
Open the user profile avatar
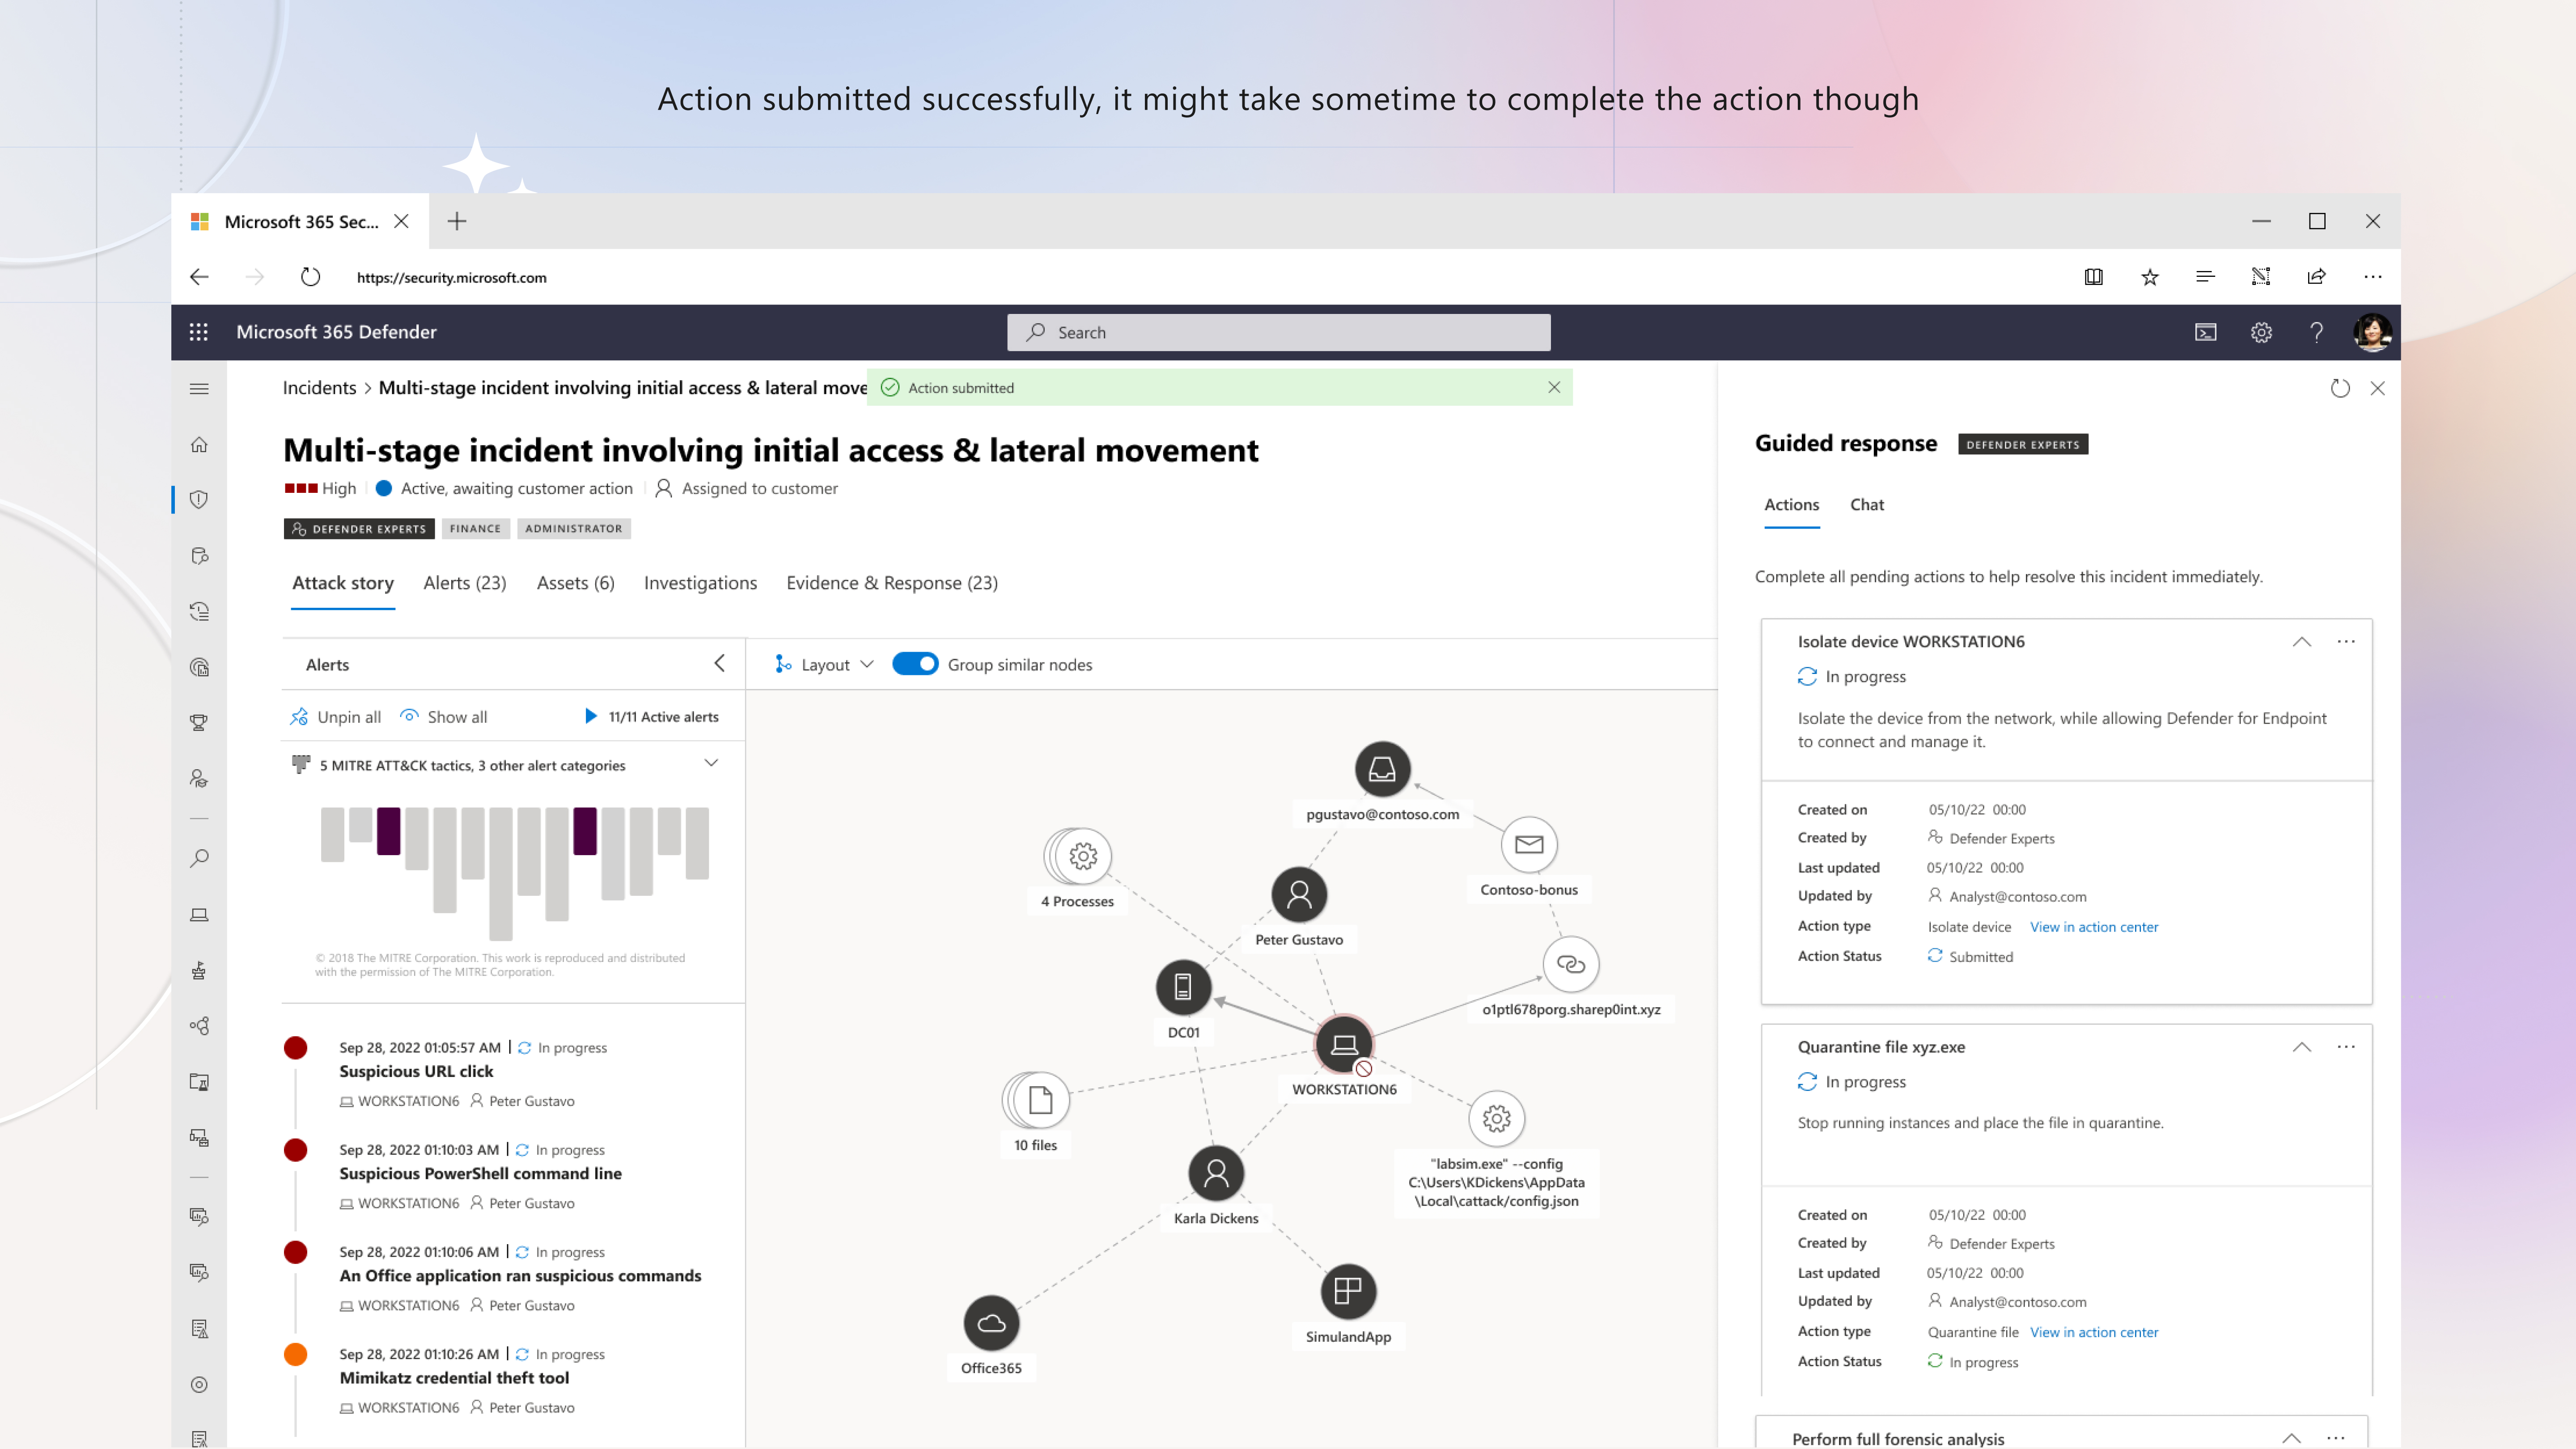click(x=2372, y=332)
